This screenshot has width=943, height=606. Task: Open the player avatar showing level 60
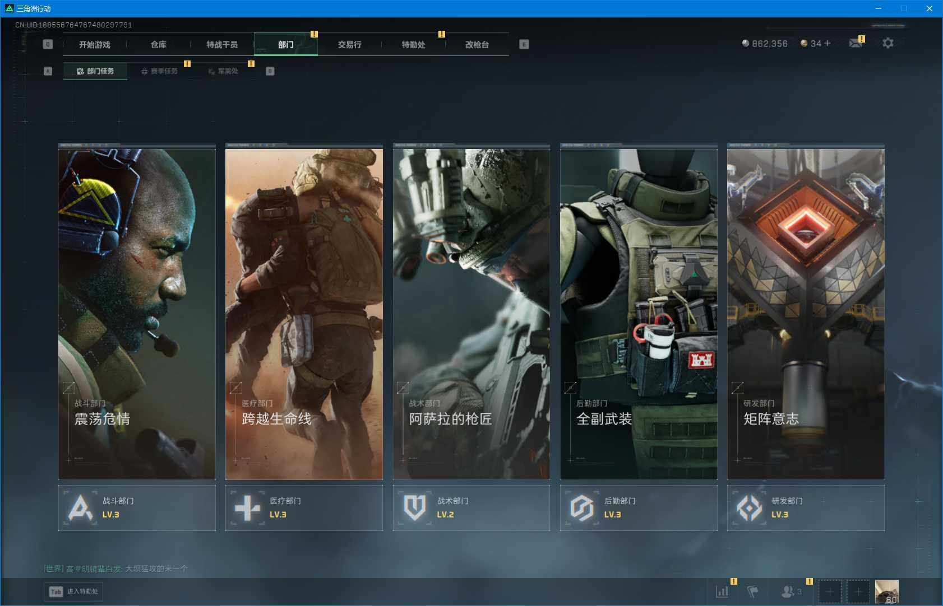tap(886, 591)
